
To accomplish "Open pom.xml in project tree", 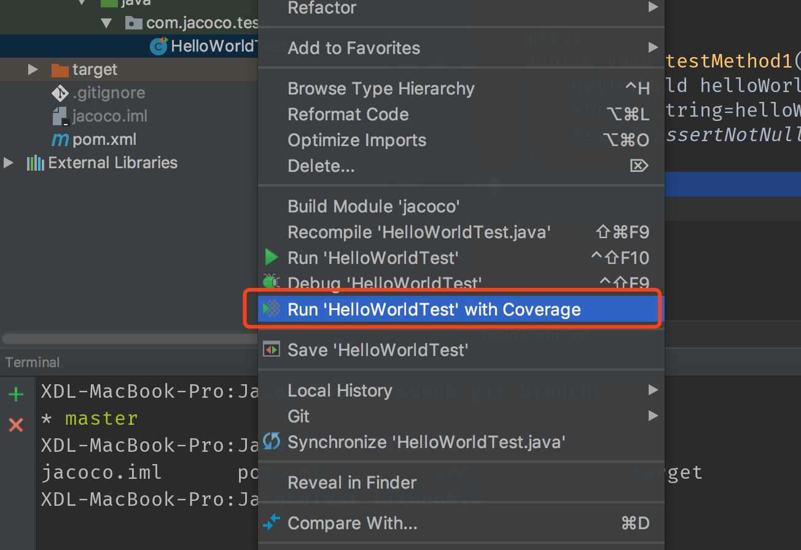I will pos(104,139).
